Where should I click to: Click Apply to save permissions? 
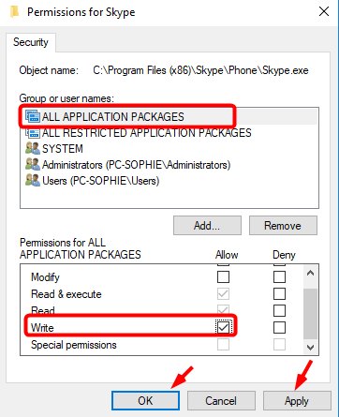(x=297, y=400)
